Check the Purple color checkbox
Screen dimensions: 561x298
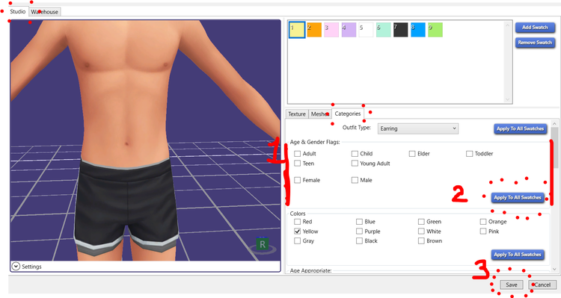pyautogui.click(x=359, y=232)
